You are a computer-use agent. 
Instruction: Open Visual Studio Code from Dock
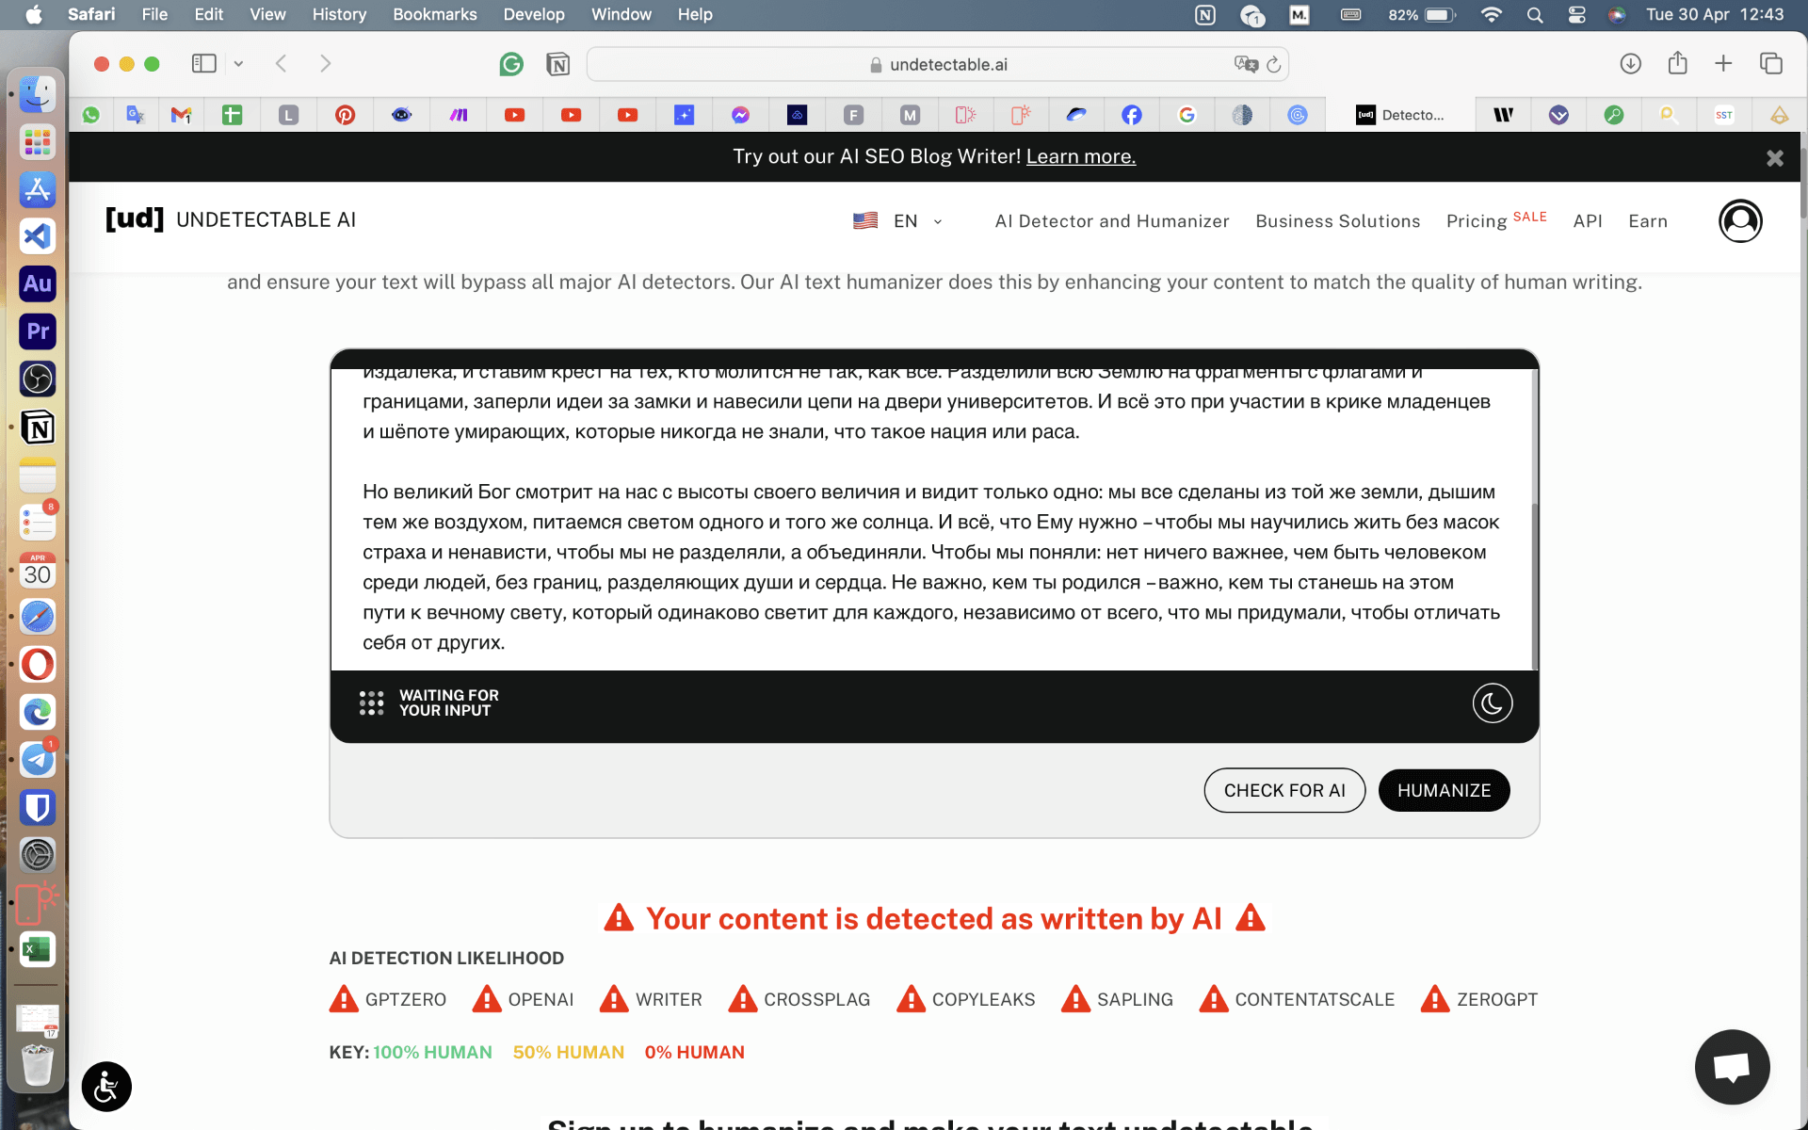(38, 236)
